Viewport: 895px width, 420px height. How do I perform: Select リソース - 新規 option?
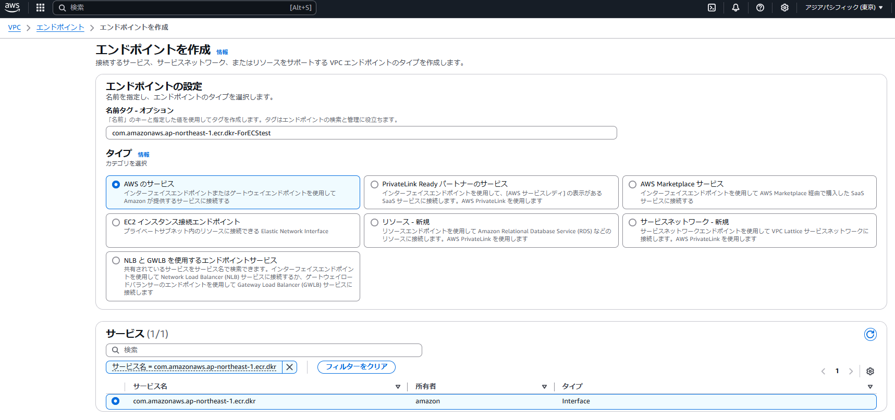click(x=374, y=222)
